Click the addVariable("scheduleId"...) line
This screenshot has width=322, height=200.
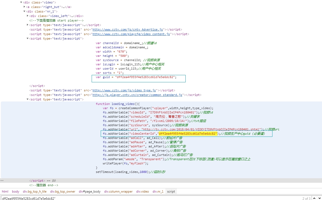point(151,117)
